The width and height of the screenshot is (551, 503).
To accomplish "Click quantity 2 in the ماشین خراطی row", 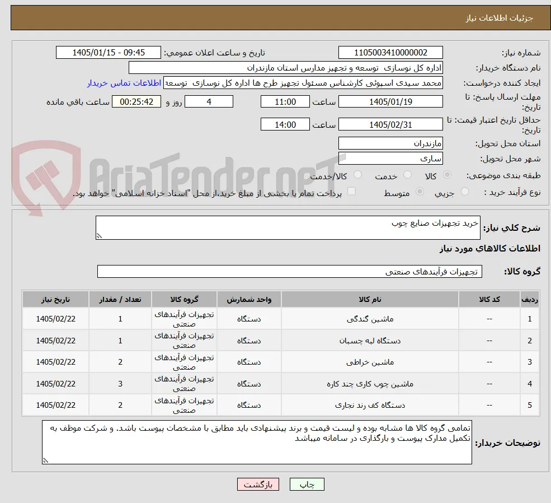I will (120, 362).
